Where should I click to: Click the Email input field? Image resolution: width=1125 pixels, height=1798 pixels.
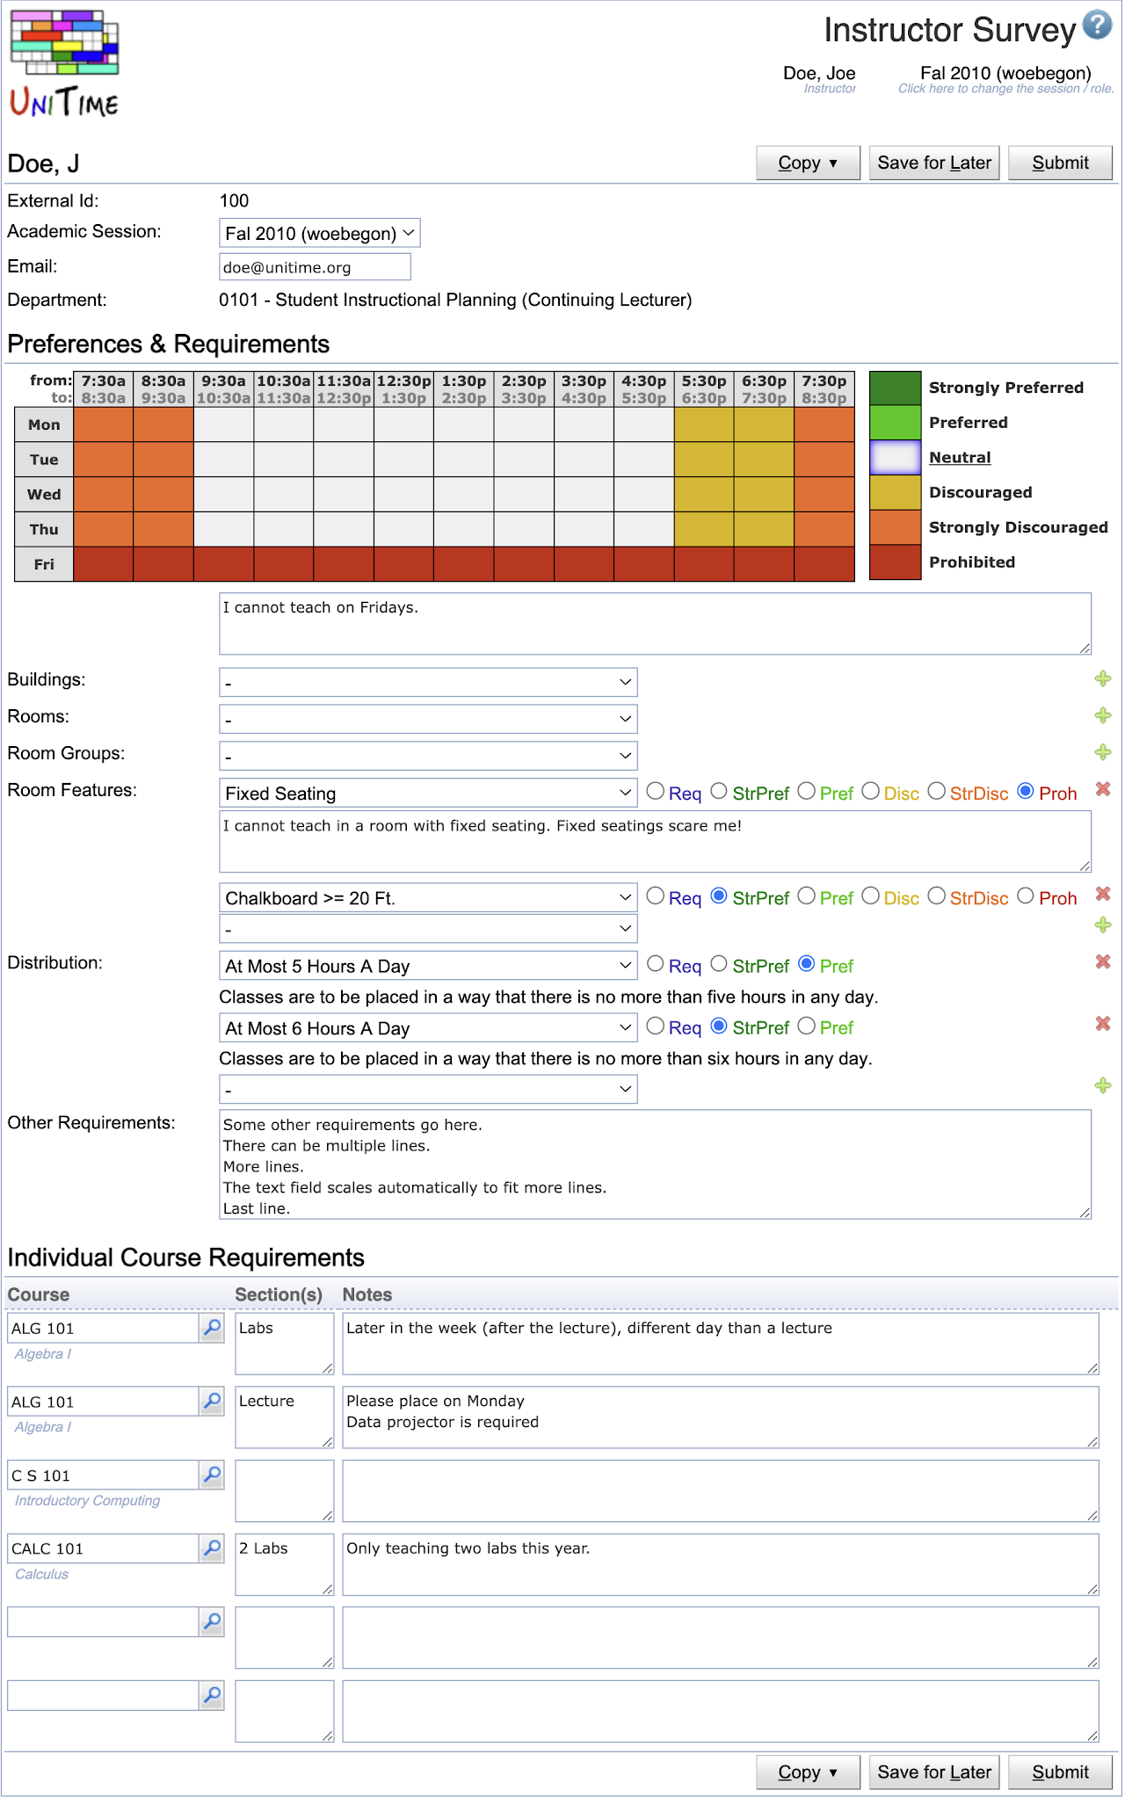click(x=315, y=267)
